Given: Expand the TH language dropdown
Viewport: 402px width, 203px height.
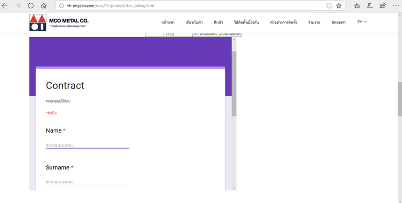Looking at the screenshot, I should point(361,22).
